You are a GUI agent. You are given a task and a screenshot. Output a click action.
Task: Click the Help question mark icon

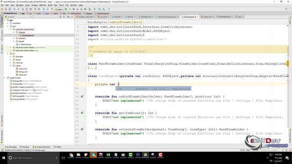coord(109,9)
